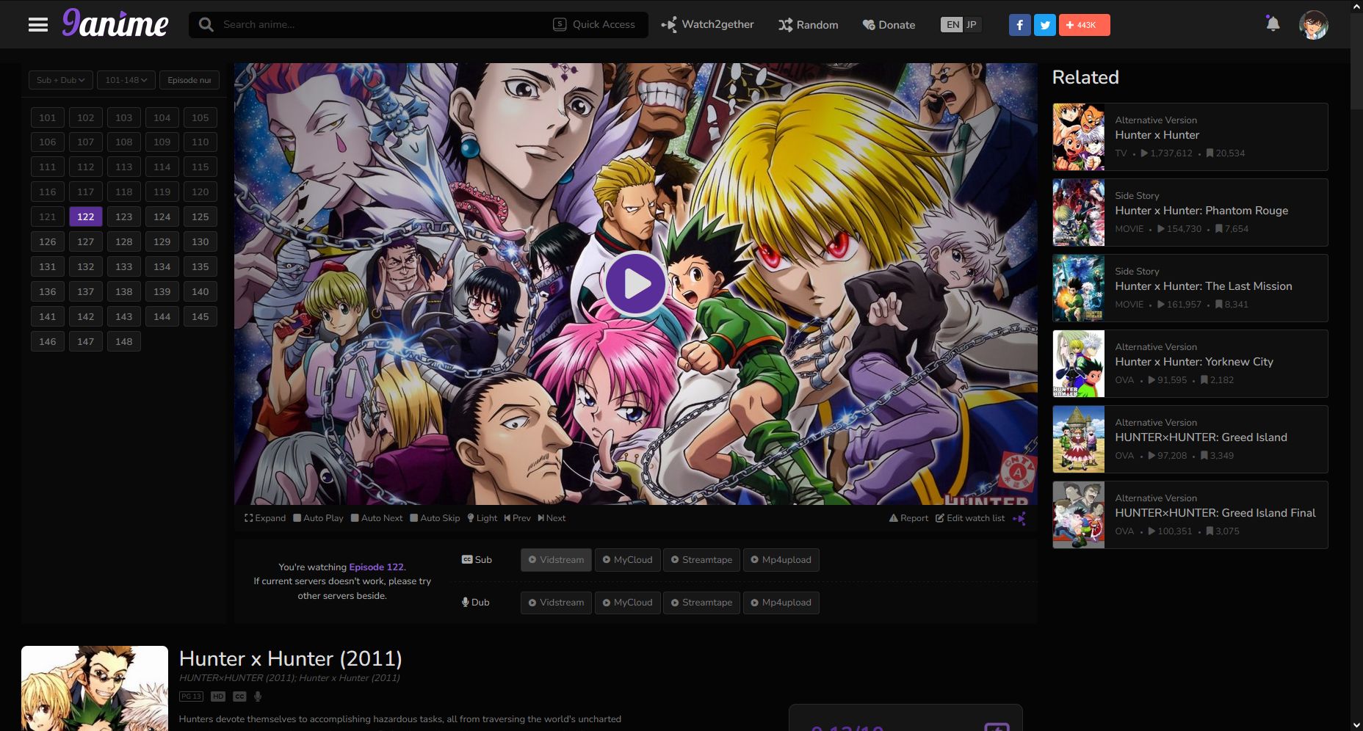Click the 443K share button
The height and width of the screenshot is (731, 1363).
[x=1085, y=25]
